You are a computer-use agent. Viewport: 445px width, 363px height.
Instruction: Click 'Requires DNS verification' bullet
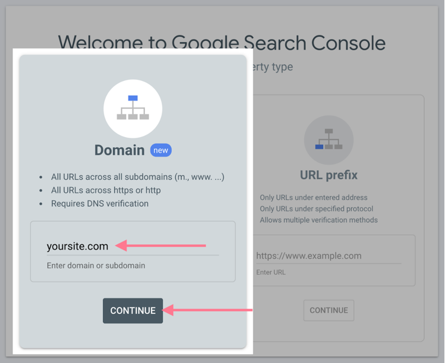[99, 203]
